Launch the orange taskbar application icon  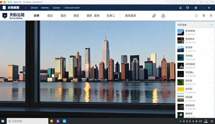51,121
